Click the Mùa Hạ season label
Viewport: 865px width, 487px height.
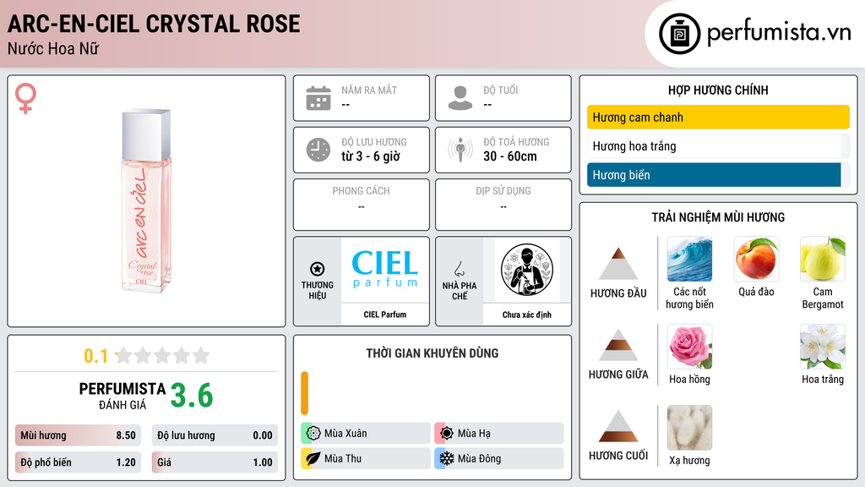tap(474, 434)
